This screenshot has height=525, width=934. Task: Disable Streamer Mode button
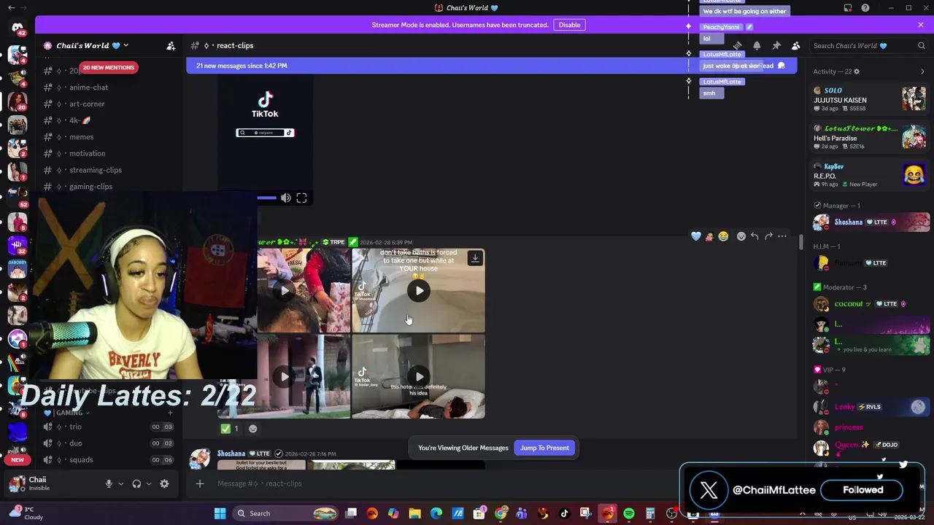pyautogui.click(x=569, y=25)
